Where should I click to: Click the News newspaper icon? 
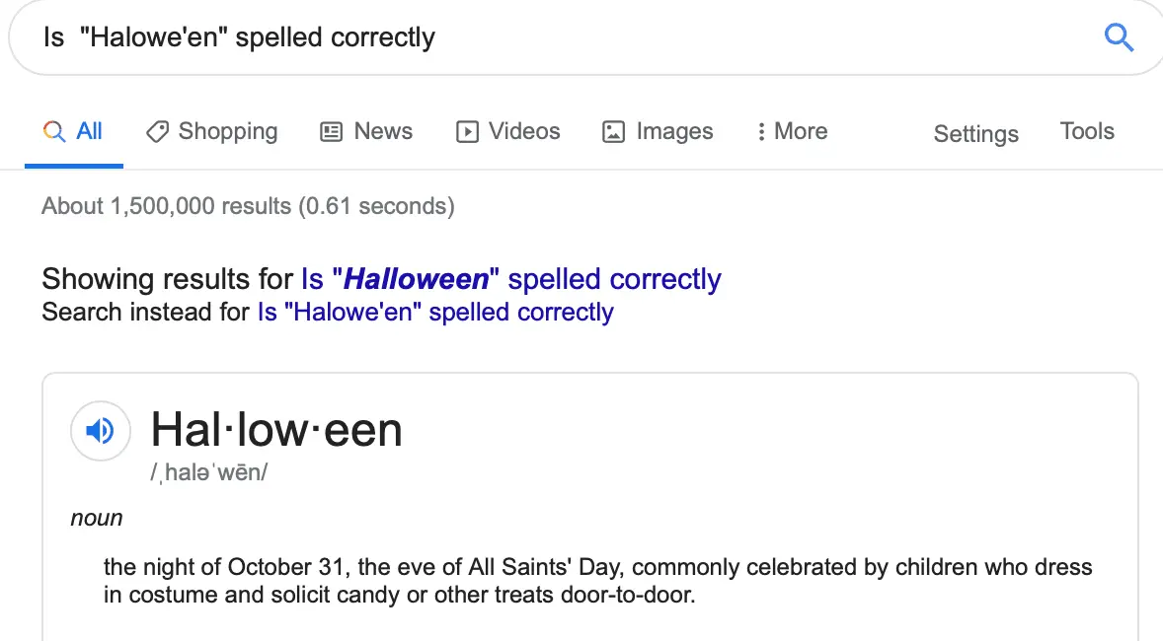pos(332,132)
